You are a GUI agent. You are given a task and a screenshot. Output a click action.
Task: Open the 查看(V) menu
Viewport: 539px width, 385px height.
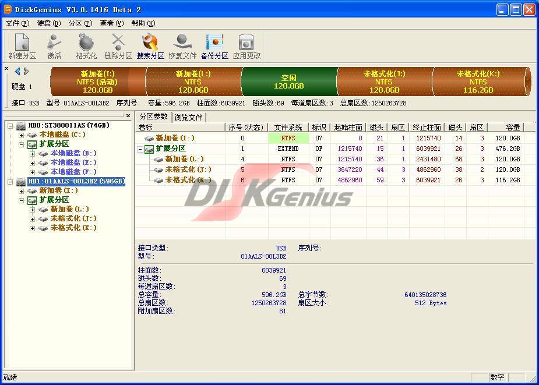[x=112, y=23]
